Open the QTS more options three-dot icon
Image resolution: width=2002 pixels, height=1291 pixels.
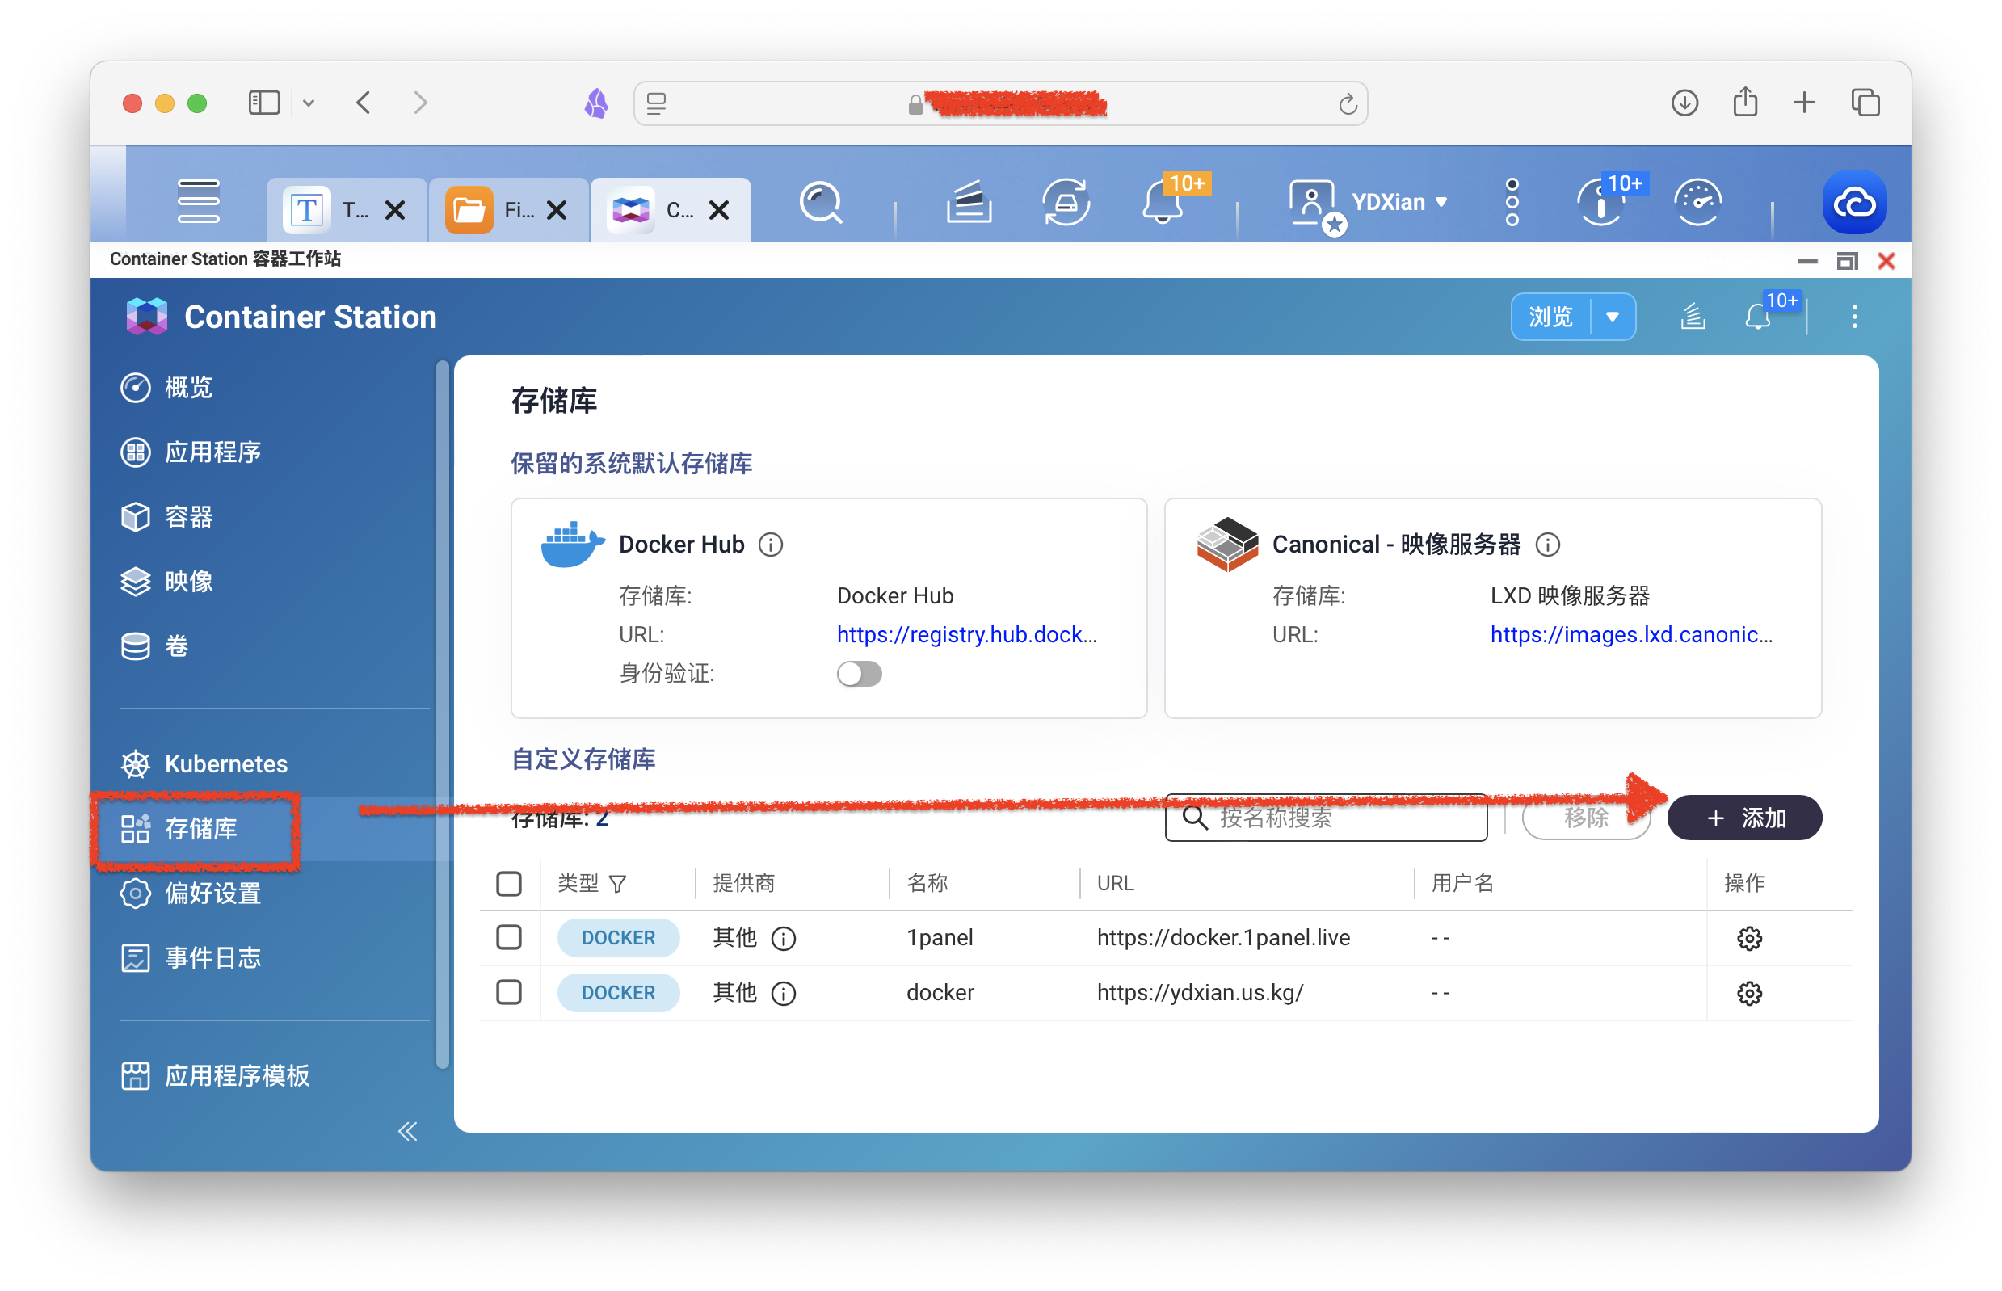pyautogui.click(x=1512, y=202)
